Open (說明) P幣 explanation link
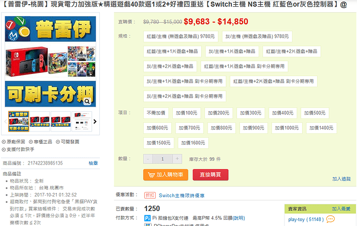Image resolution: width=357 pixels, height=226 pixels. pyautogui.click(x=239, y=218)
